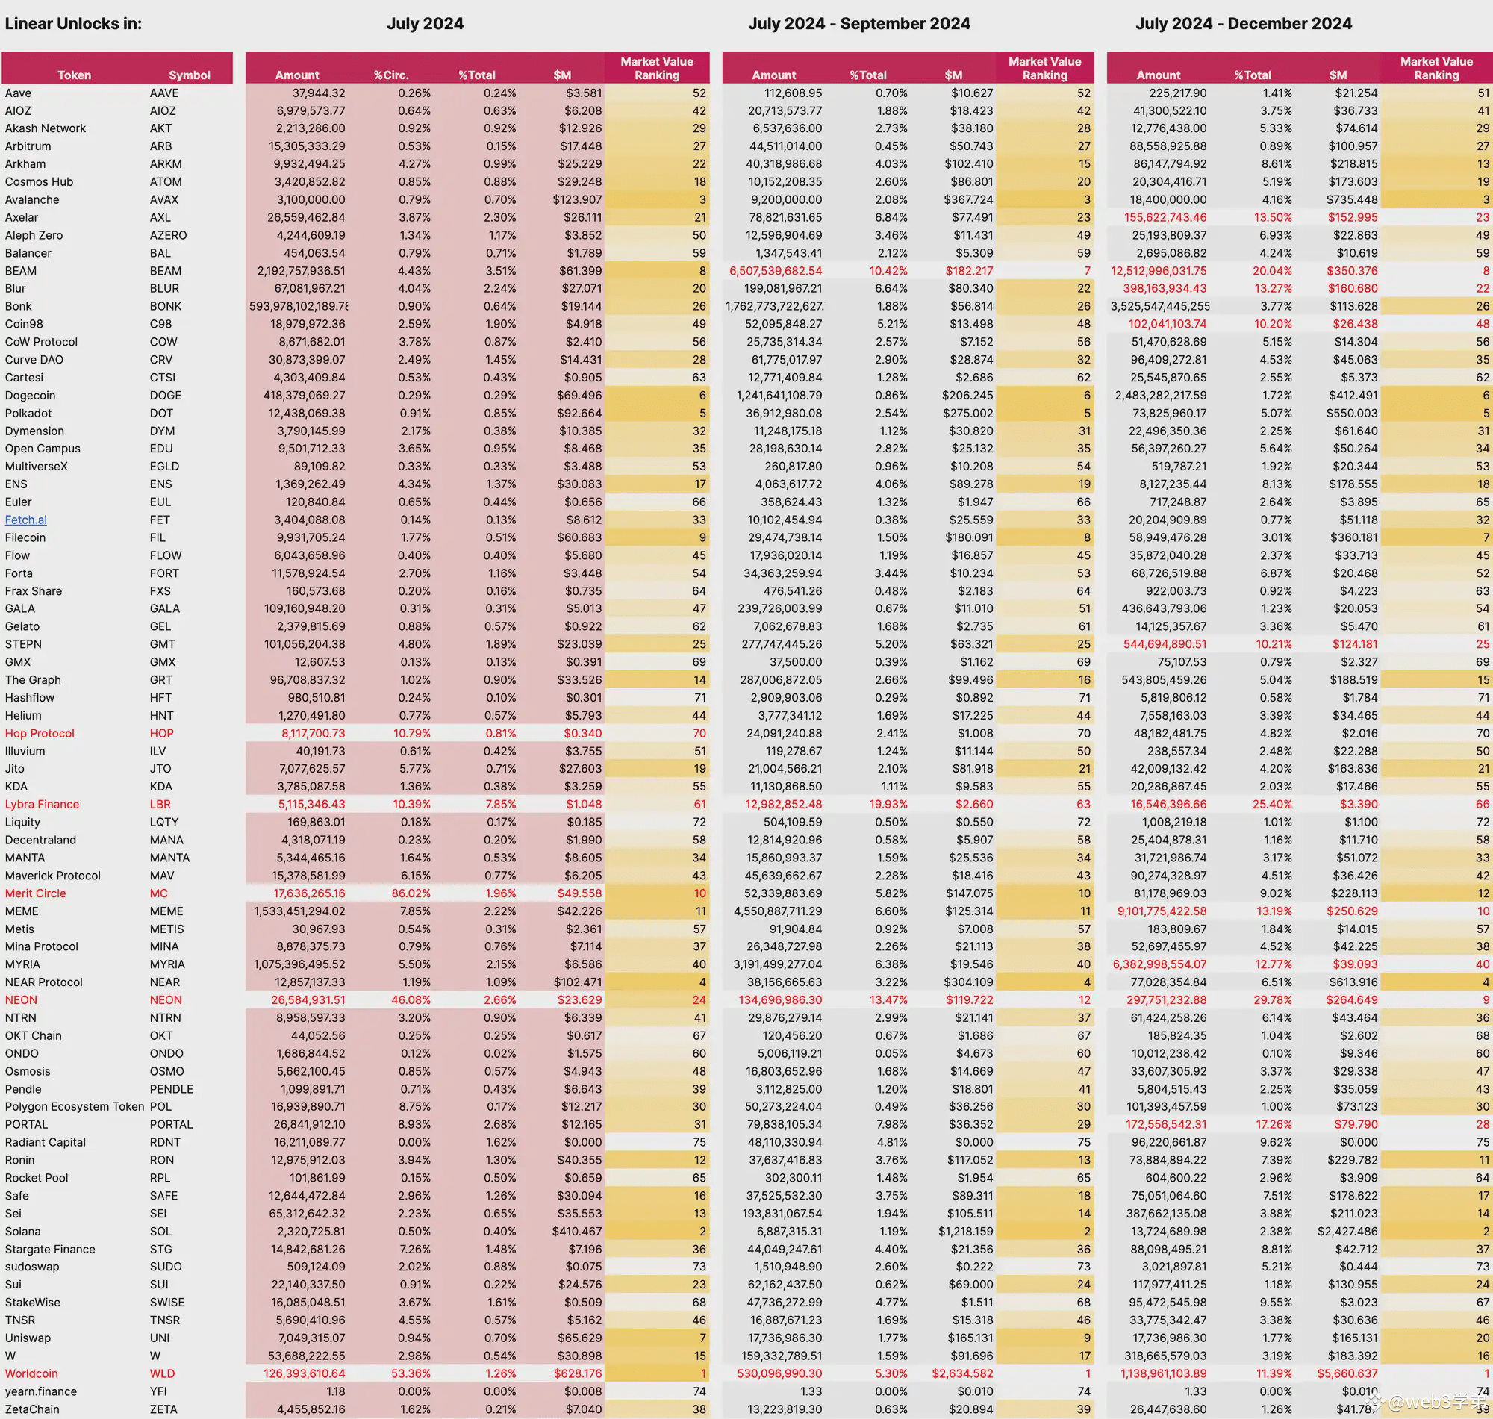This screenshot has width=1493, height=1419.
Task: Select the July 2024 Market Value Ranking header
Action: pyautogui.click(x=656, y=68)
